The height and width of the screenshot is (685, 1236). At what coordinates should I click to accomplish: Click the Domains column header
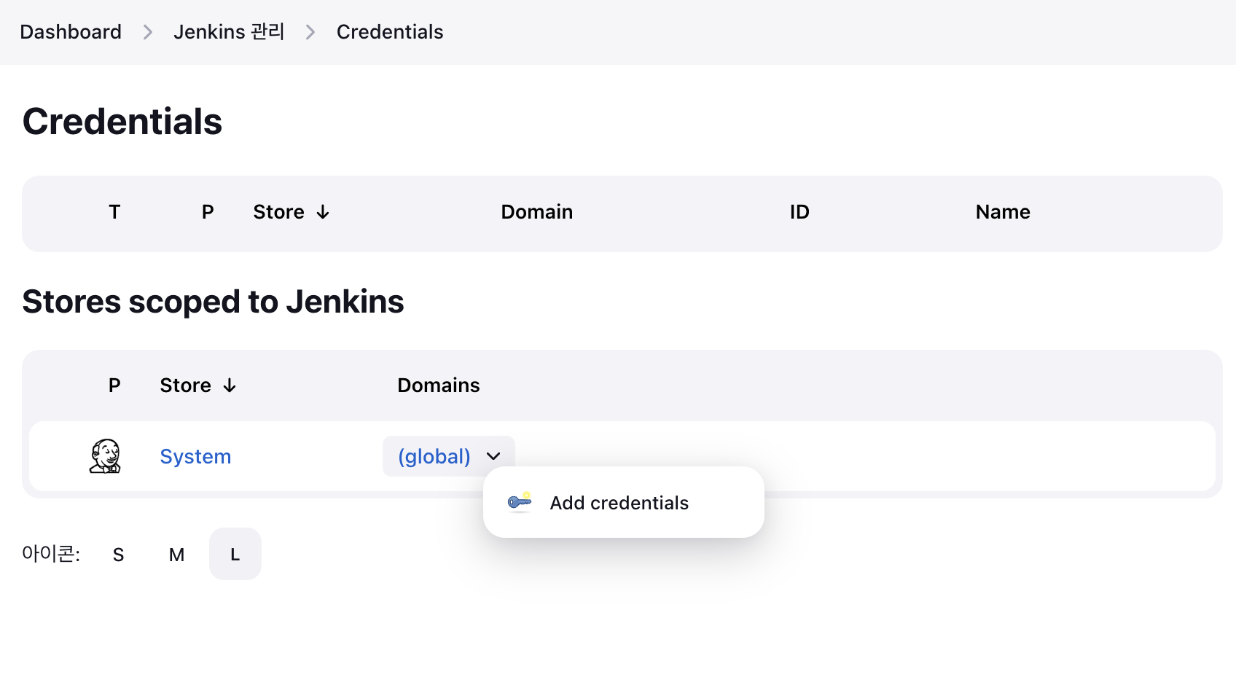click(x=439, y=385)
